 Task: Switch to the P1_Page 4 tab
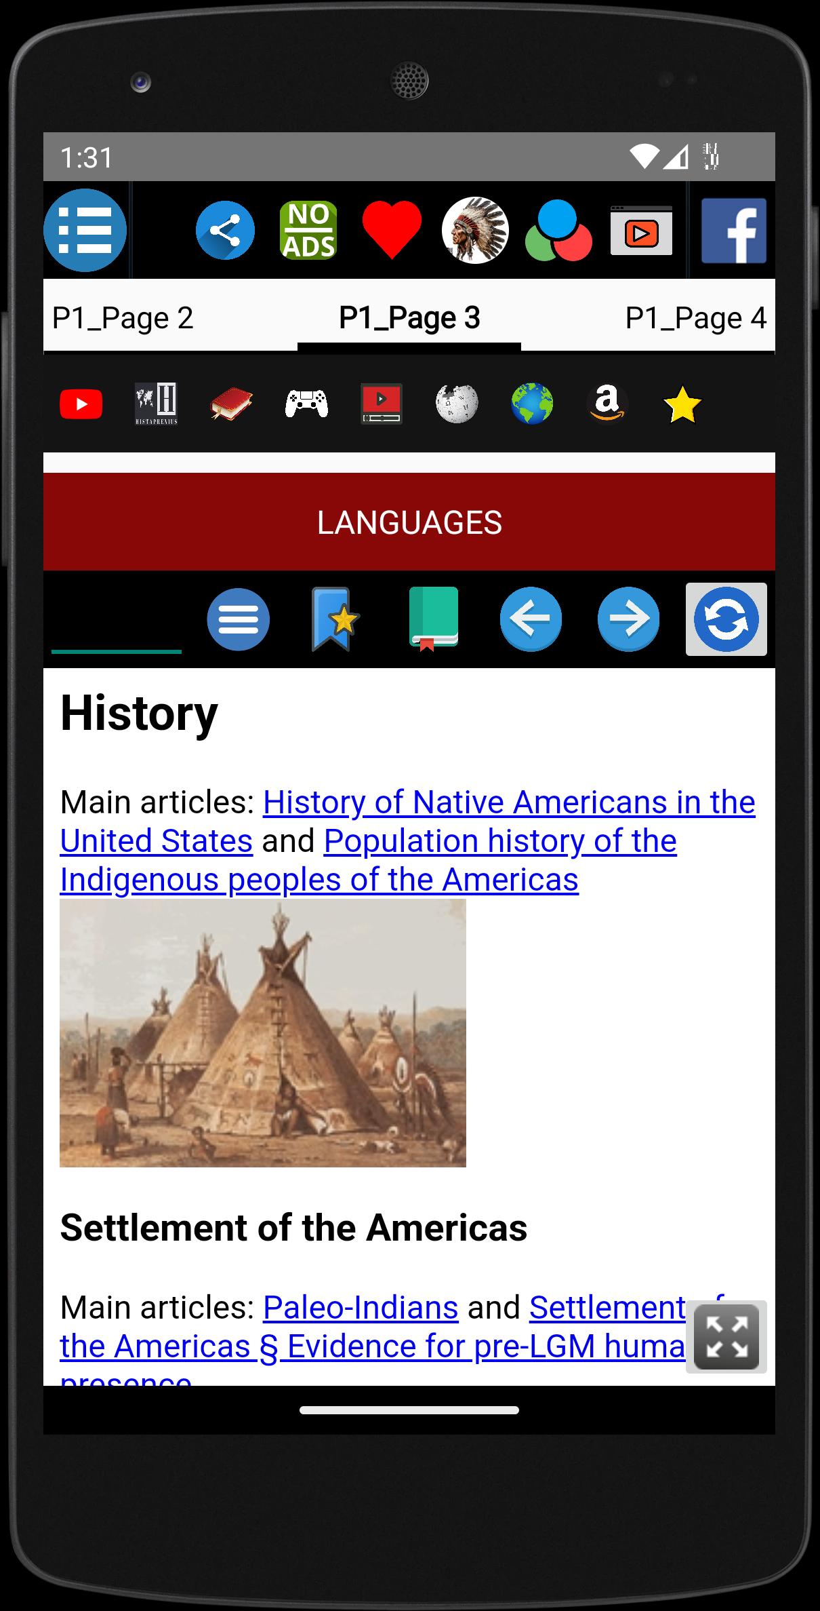[696, 317]
